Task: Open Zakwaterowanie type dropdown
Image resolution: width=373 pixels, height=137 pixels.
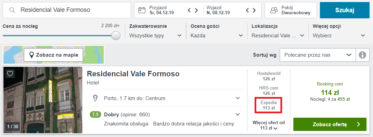Action: click(155, 35)
